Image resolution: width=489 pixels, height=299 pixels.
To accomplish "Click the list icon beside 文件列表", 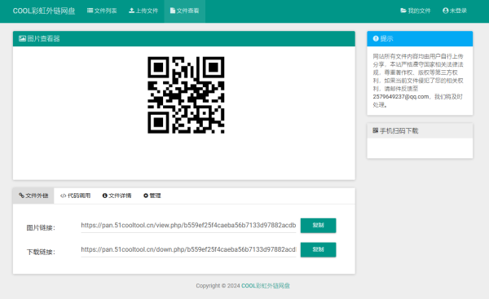I will click(x=90, y=11).
